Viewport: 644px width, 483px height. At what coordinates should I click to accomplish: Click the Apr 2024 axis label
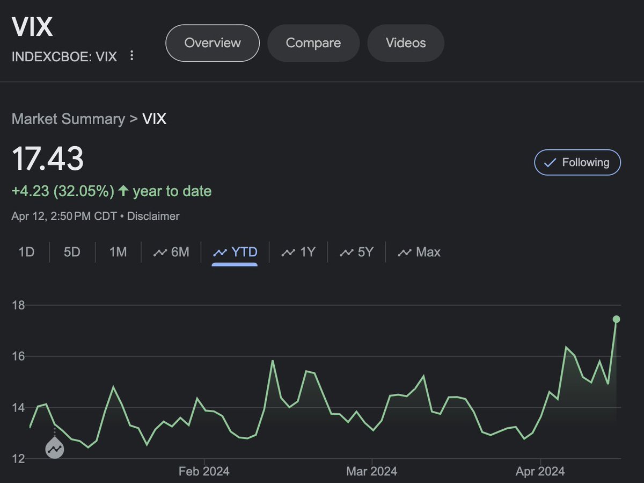click(x=540, y=471)
